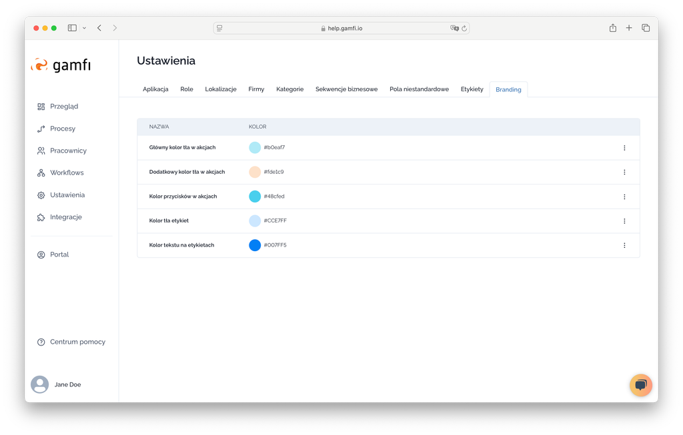Click the Workflows icon in sidebar
This screenshot has width=683, height=435.
pos(41,173)
